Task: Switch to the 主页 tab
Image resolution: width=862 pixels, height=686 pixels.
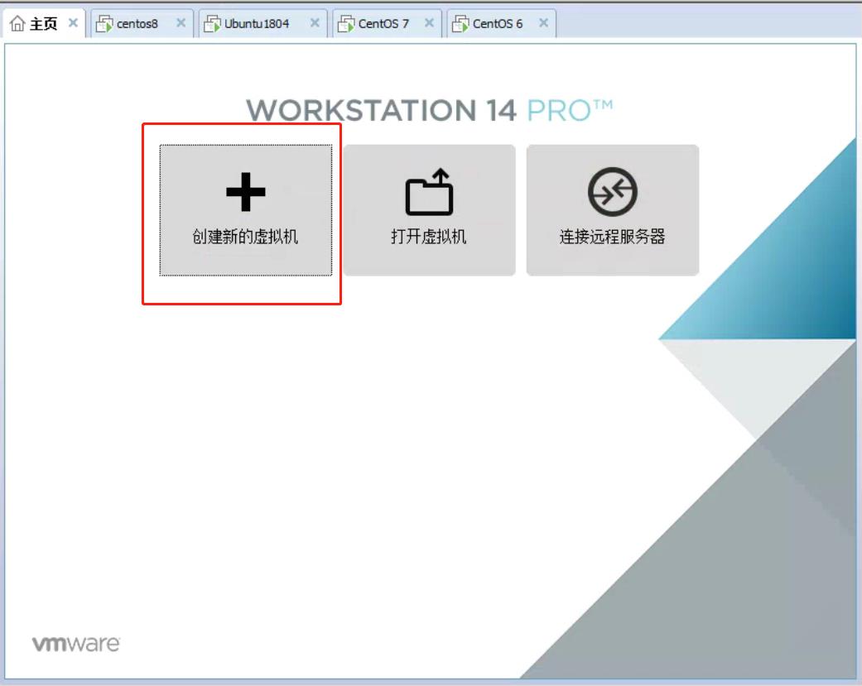Action: pos(44,23)
